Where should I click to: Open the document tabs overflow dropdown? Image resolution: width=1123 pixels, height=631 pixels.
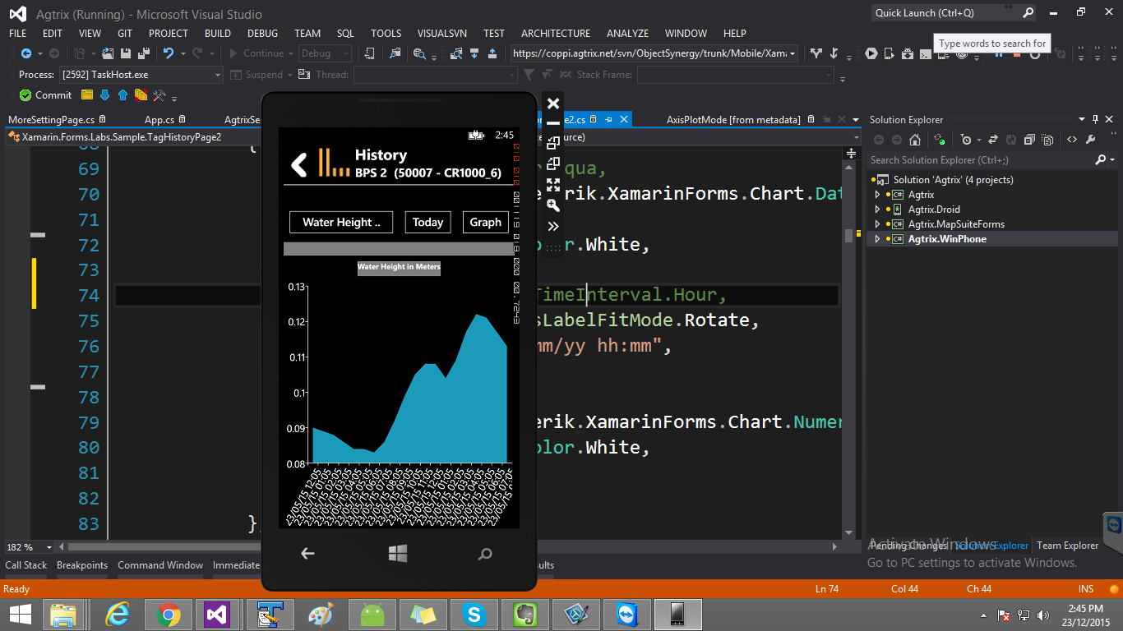[x=856, y=120]
